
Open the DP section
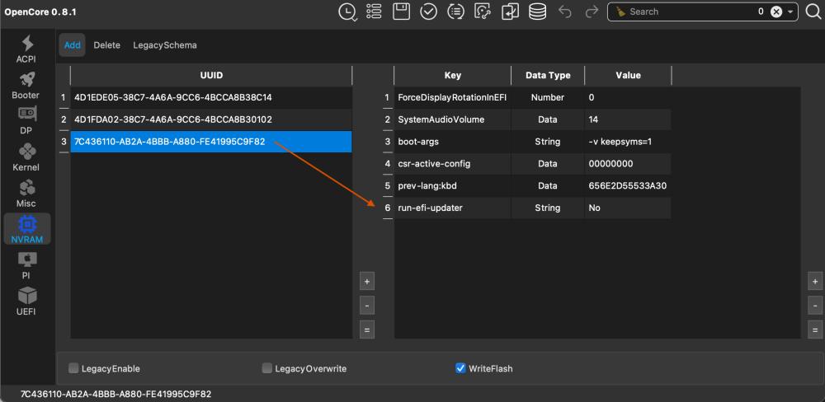(x=26, y=121)
